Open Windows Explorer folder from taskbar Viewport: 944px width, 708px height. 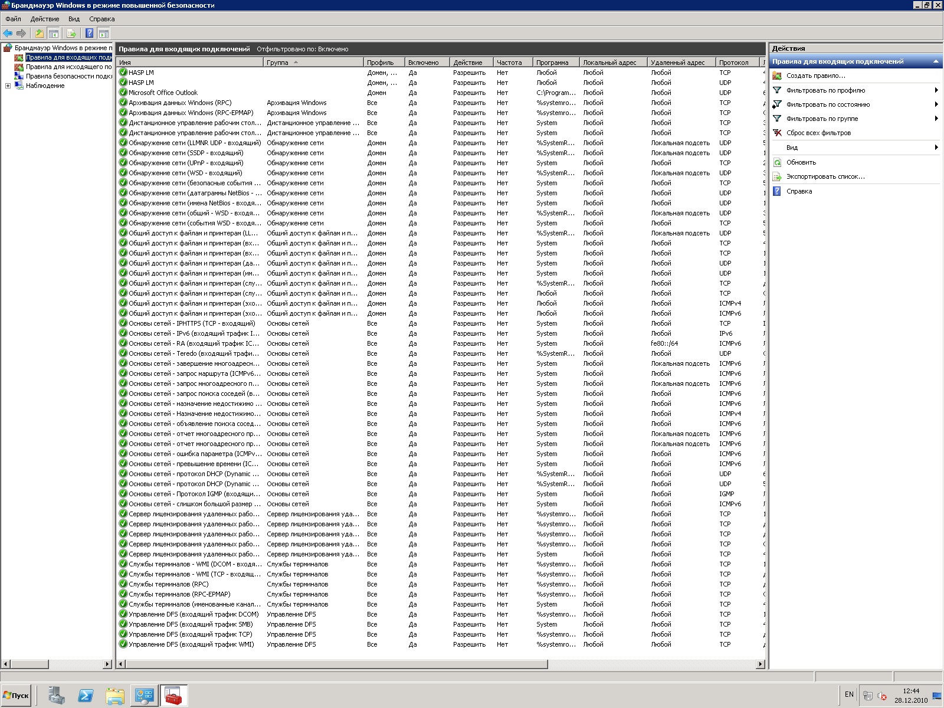(x=115, y=696)
